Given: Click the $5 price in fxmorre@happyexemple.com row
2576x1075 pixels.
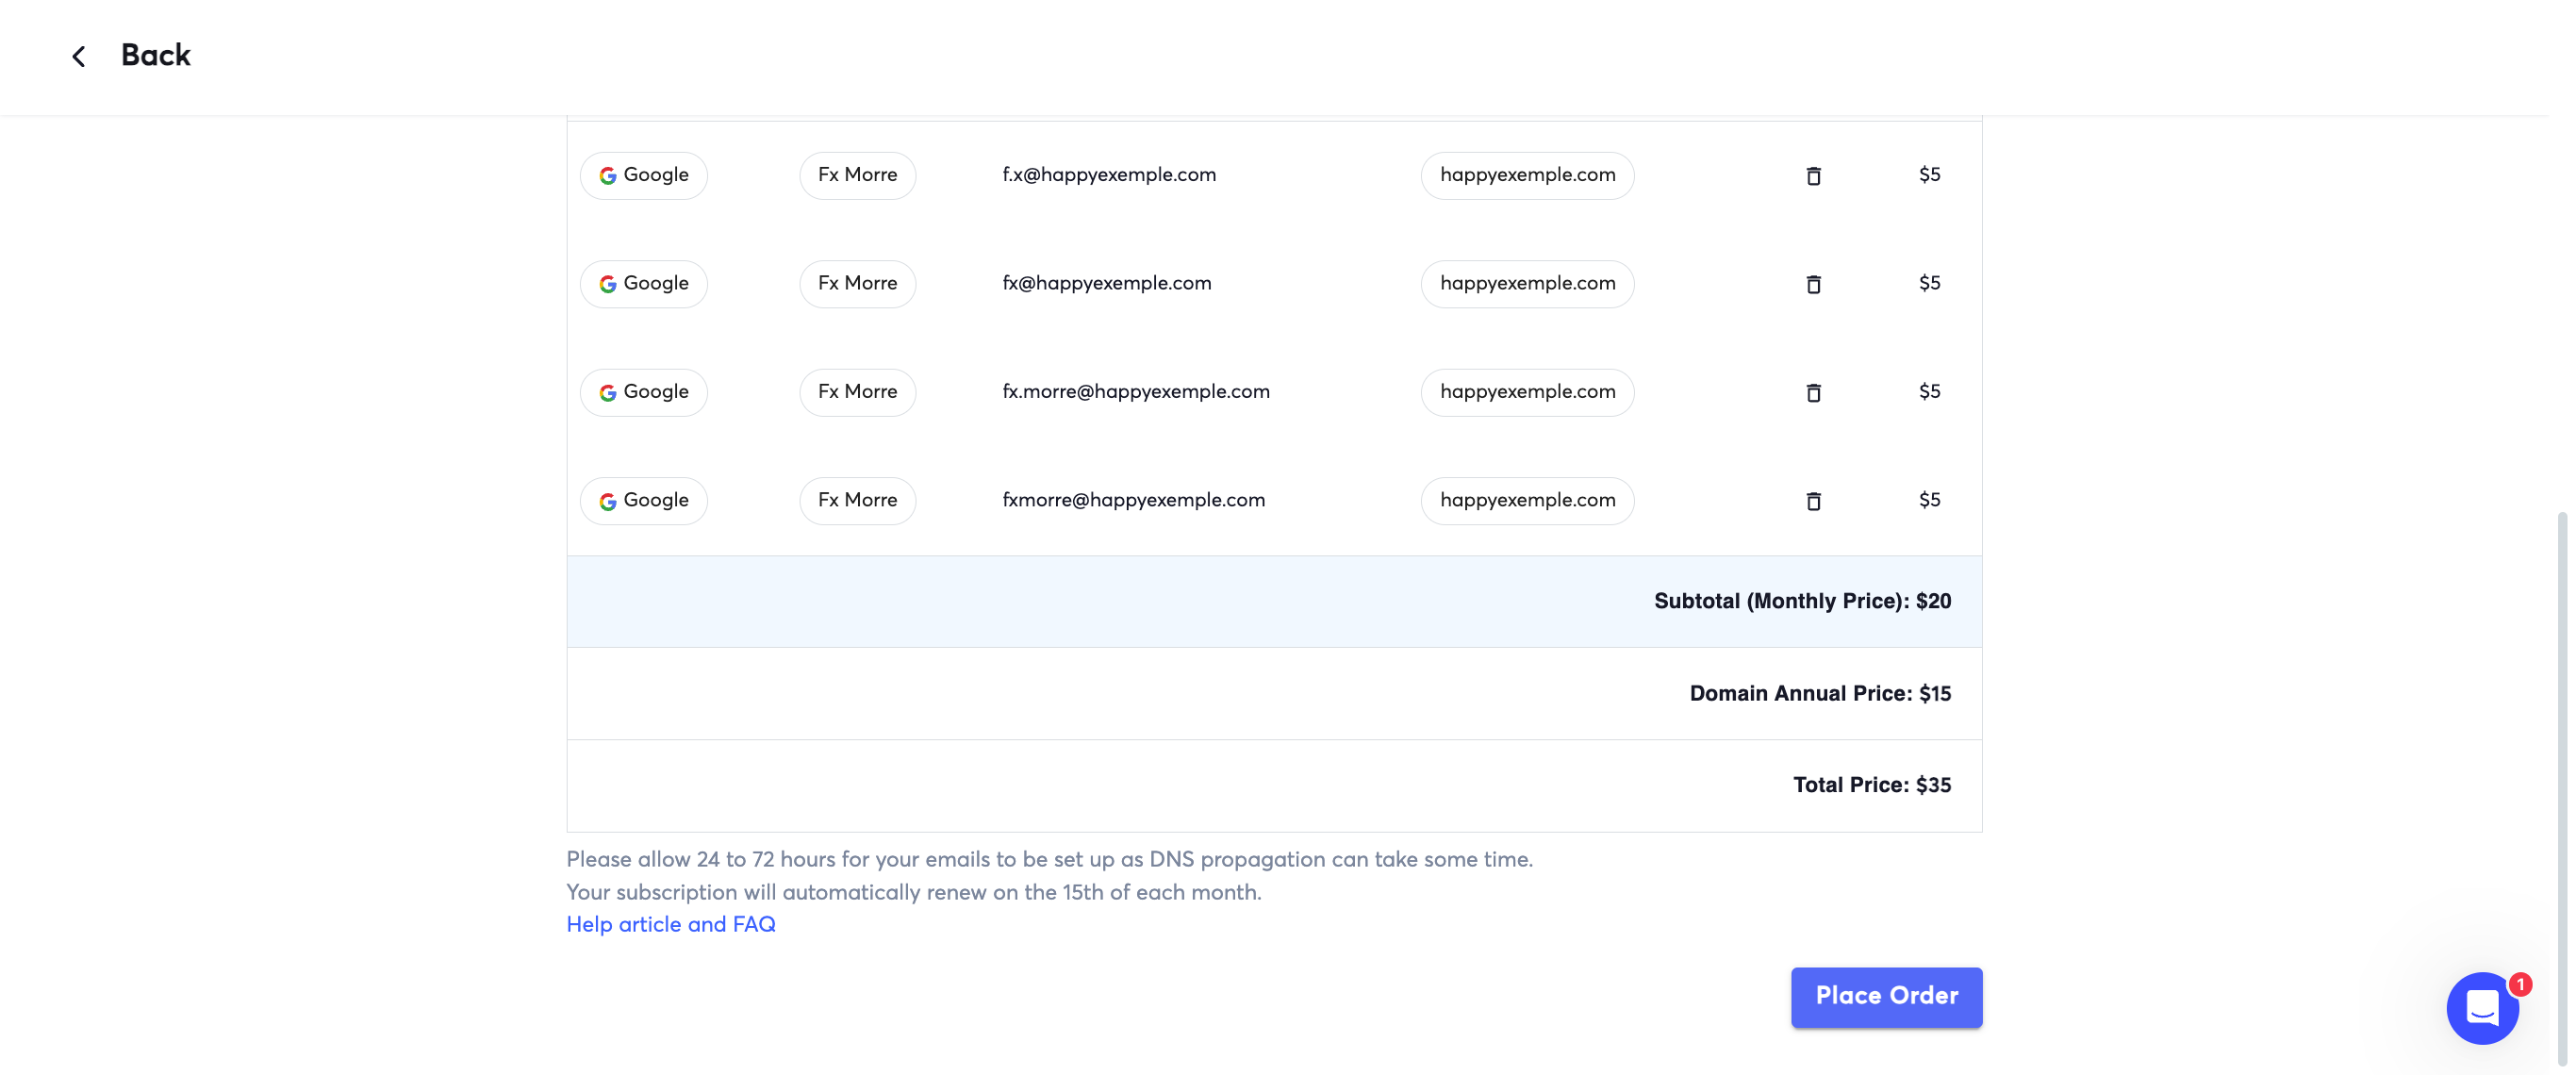Looking at the screenshot, I should point(1929,500).
